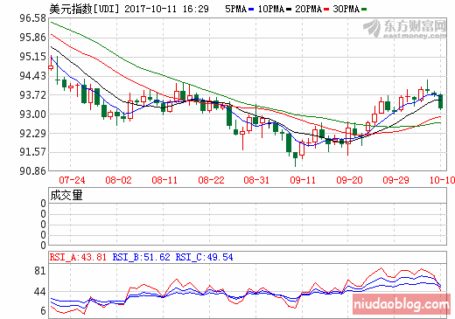The height and width of the screenshot is (319, 455).
Task: Select the 07-24 date marker
Action: tap(72, 180)
